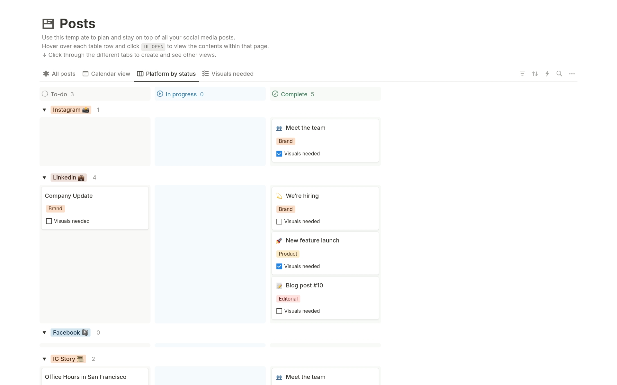Click the Complete status checkmark icon

pos(275,94)
